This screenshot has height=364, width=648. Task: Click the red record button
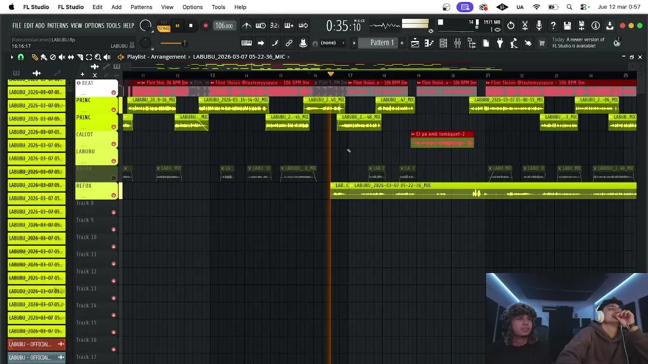point(205,26)
